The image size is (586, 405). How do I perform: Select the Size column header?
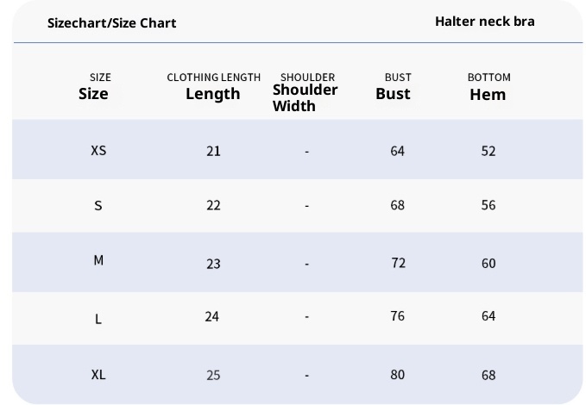[94, 88]
